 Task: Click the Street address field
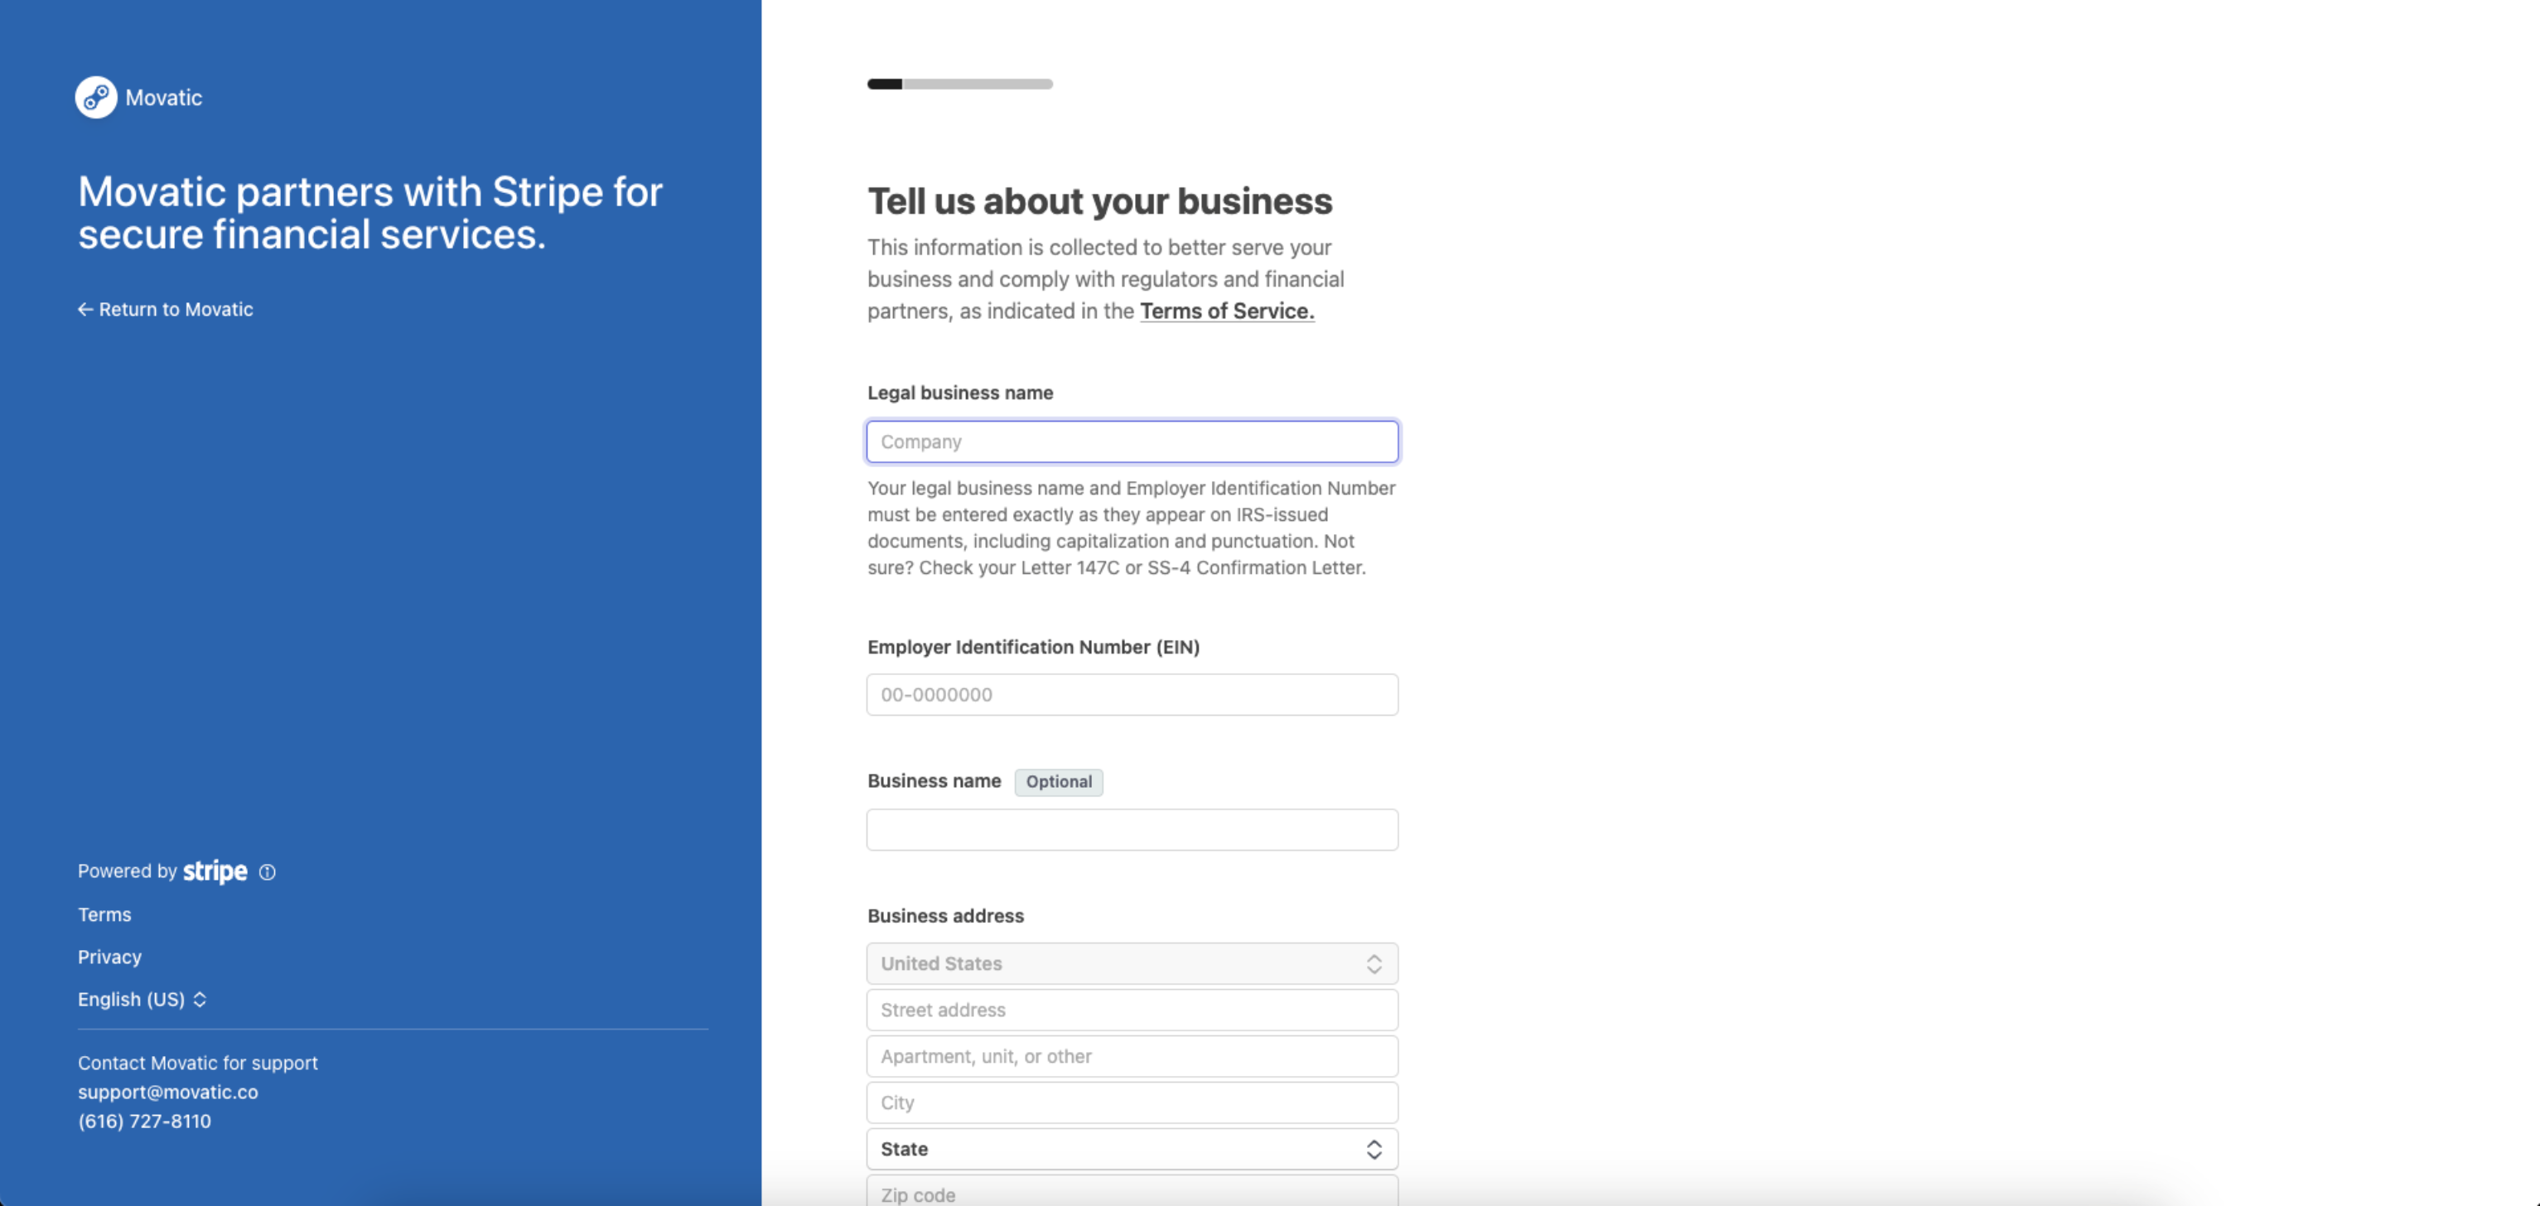pos(1132,1010)
